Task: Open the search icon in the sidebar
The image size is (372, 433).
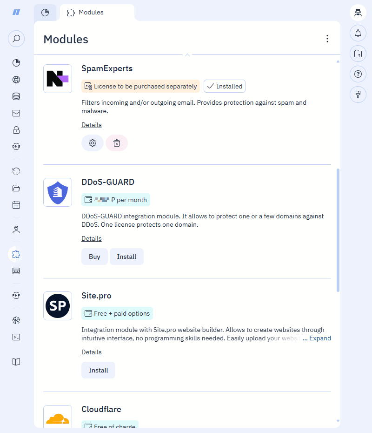Action: tap(16, 38)
